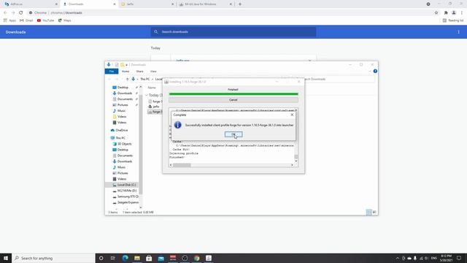Select Local Disk (C:) in navigation pane
The width and height of the screenshot is (467, 263).
(126, 185)
